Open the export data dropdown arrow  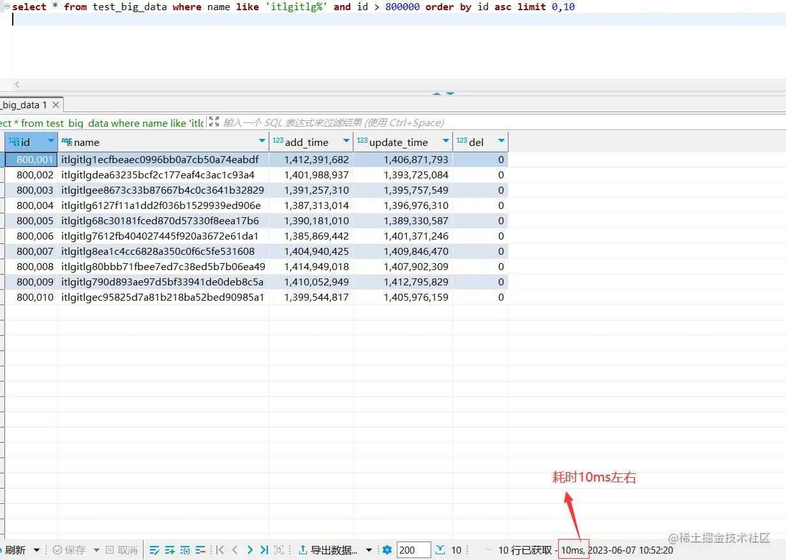369,550
